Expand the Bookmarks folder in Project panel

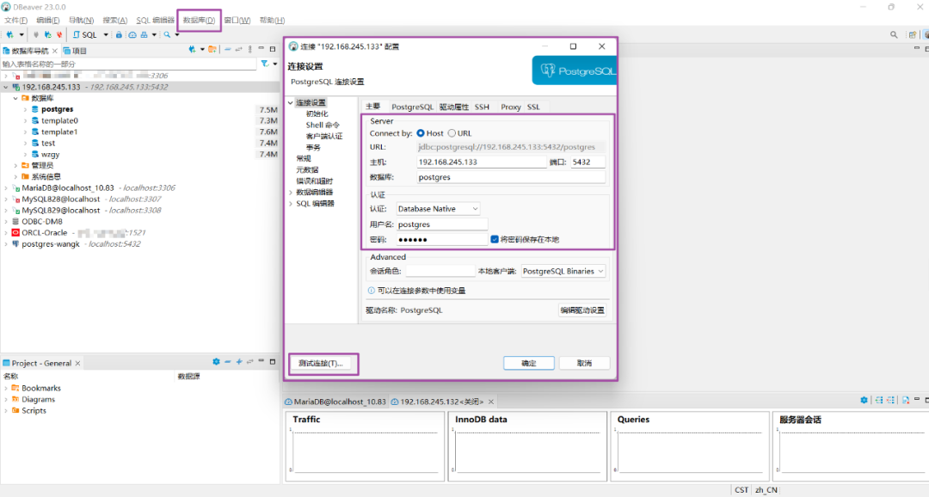(6, 388)
